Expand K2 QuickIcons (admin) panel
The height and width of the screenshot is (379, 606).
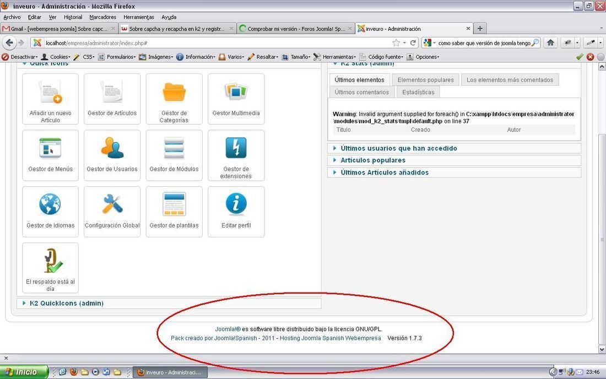coord(169,304)
